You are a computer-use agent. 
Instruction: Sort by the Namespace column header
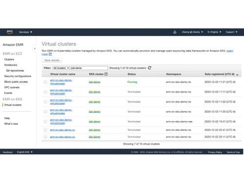[x=174, y=74]
